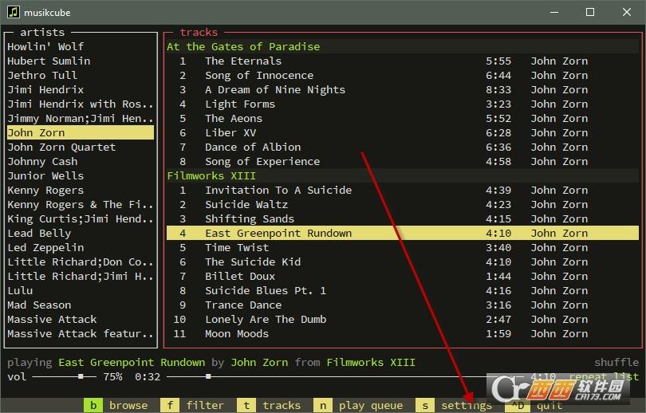Viewport: 646px width, 413px height.
Task: Select artist Kenny Rogers & The Fi..
Action: (x=81, y=205)
